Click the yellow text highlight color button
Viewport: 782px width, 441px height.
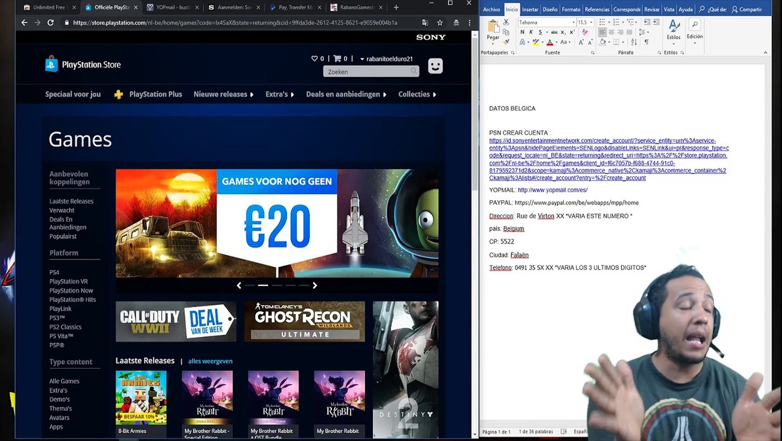coord(535,42)
